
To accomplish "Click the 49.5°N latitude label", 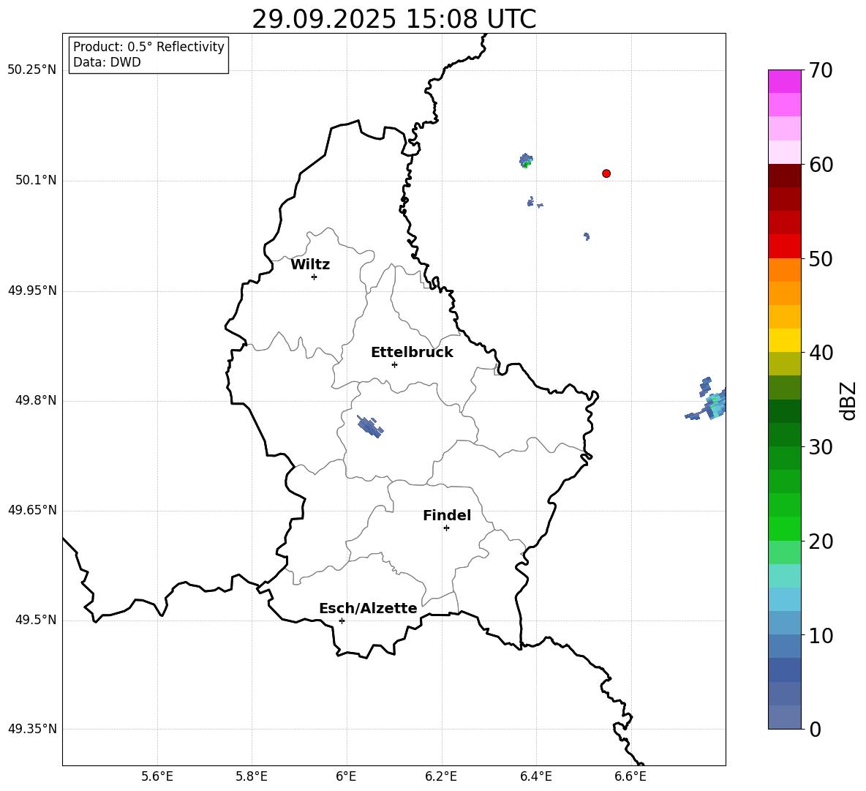I will (36, 620).
